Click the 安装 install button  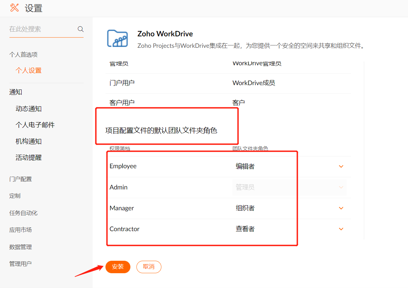(x=118, y=267)
